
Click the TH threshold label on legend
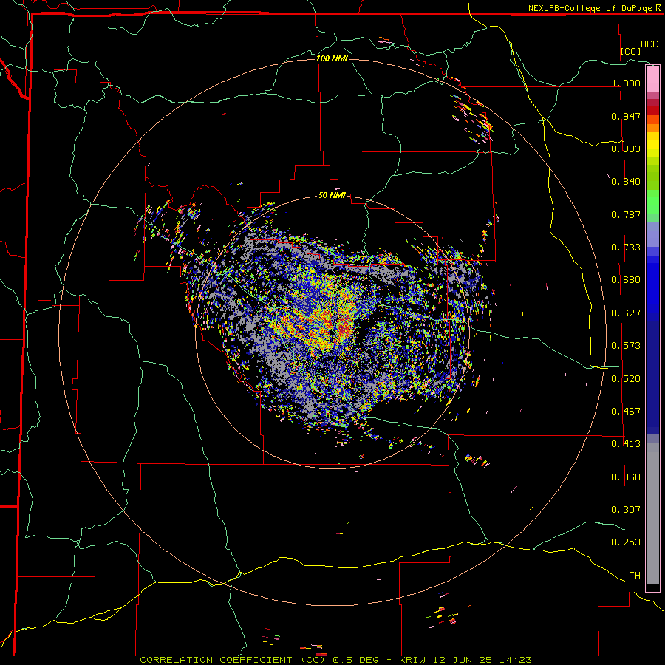click(635, 575)
